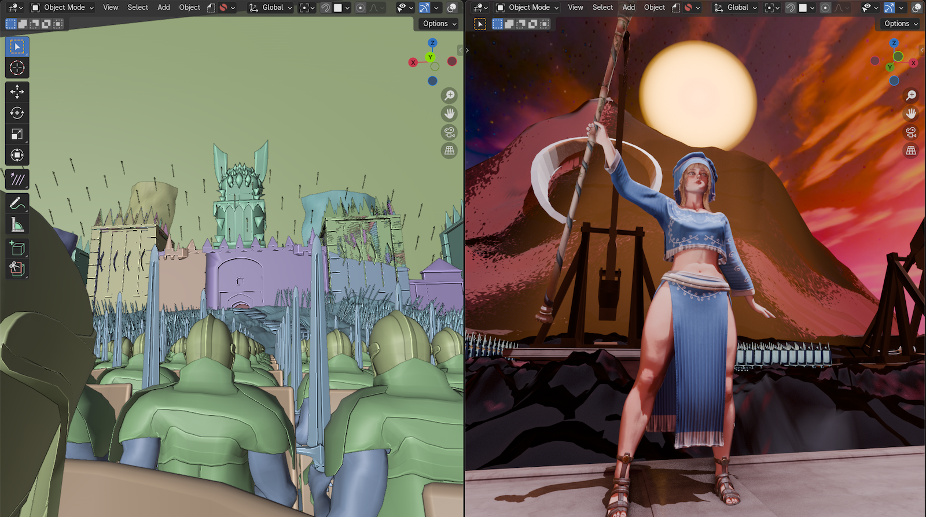Screen dimensions: 926x517
Task: Pick the Rotate tool
Action: (x=17, y=113)
